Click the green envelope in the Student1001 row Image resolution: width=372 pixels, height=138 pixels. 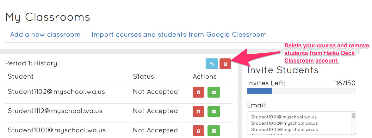coord(214,130)
